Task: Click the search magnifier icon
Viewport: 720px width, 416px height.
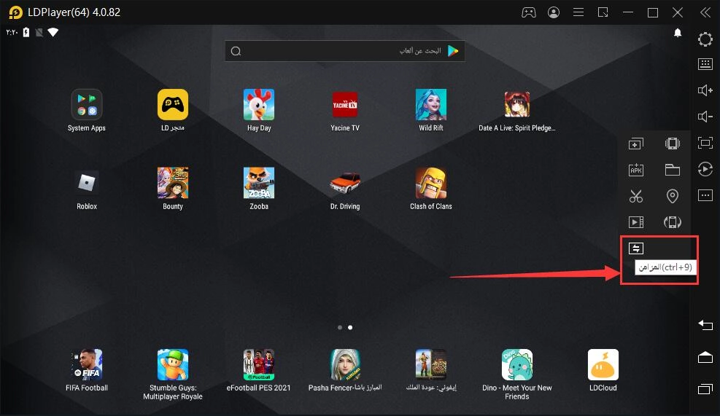Action: [x=236, y=51]
